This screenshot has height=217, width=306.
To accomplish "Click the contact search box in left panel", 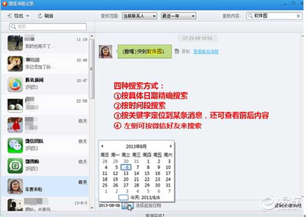I will coord(49,27).
